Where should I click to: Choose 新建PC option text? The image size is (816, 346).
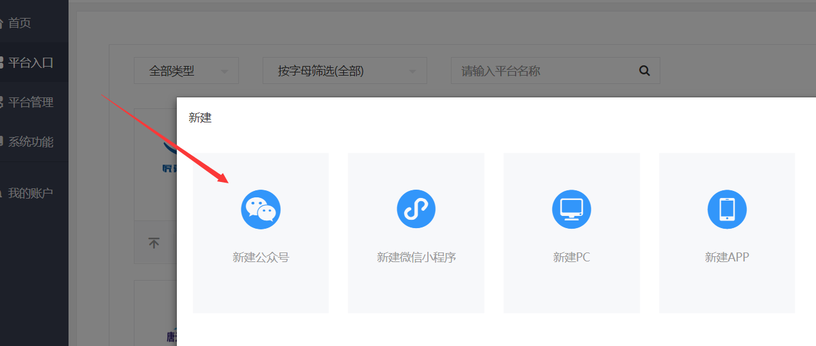point(571,258)
